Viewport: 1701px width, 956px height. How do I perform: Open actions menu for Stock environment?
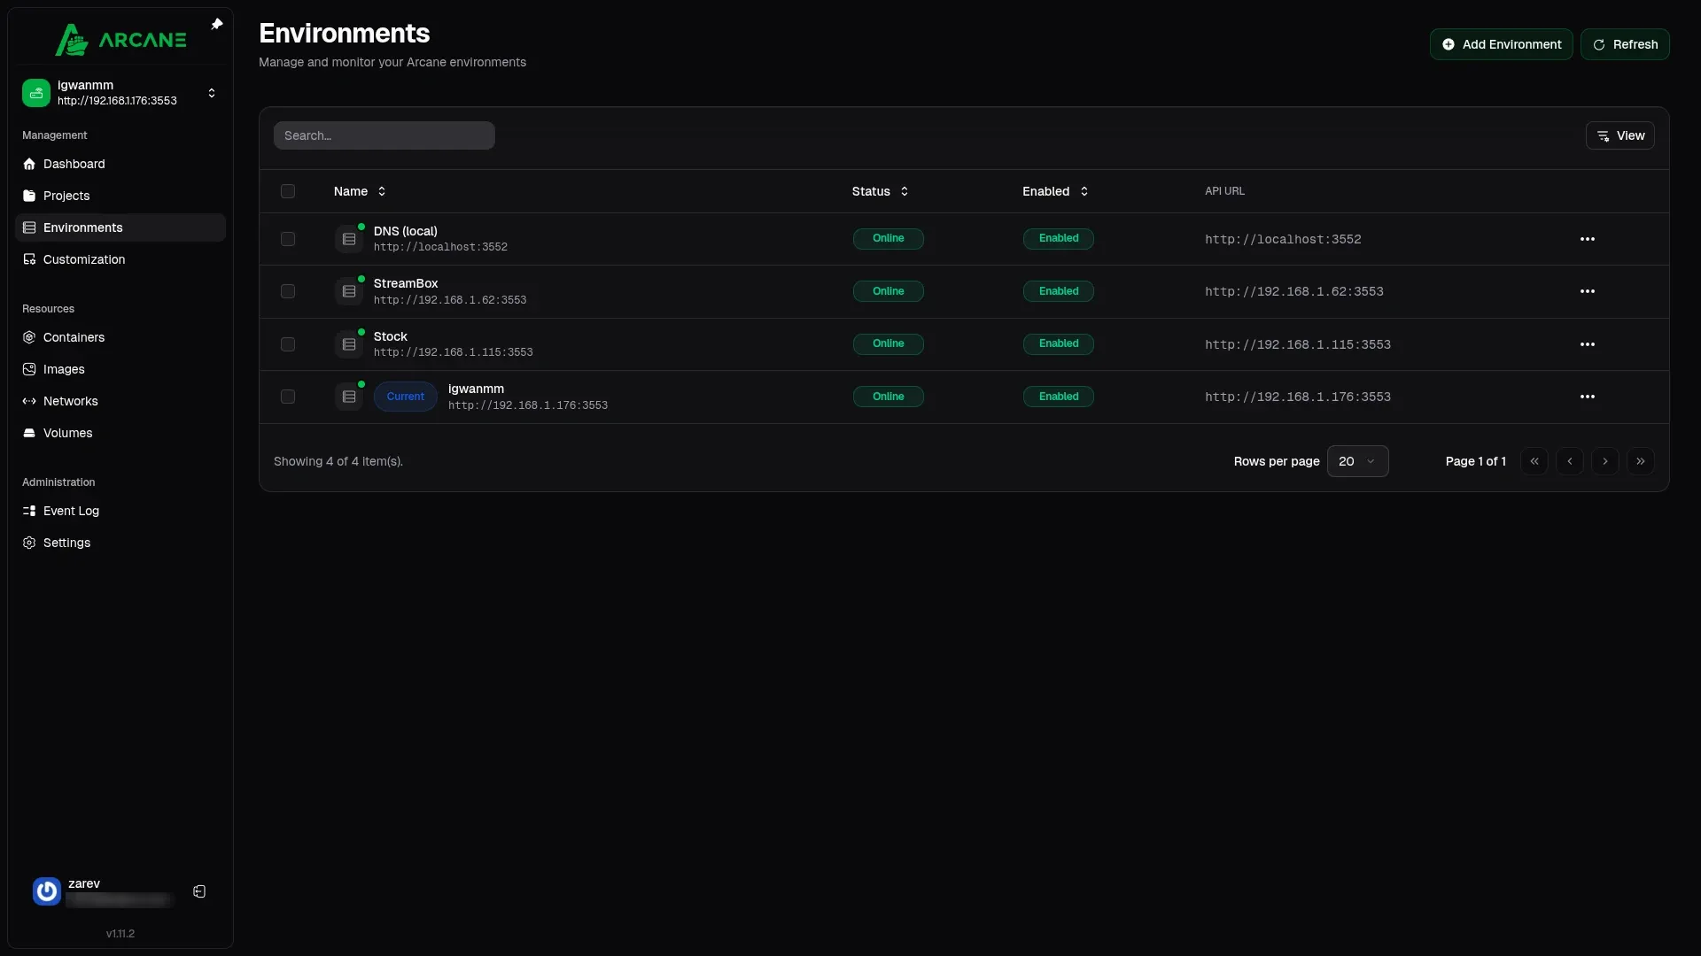point(1587,344)
